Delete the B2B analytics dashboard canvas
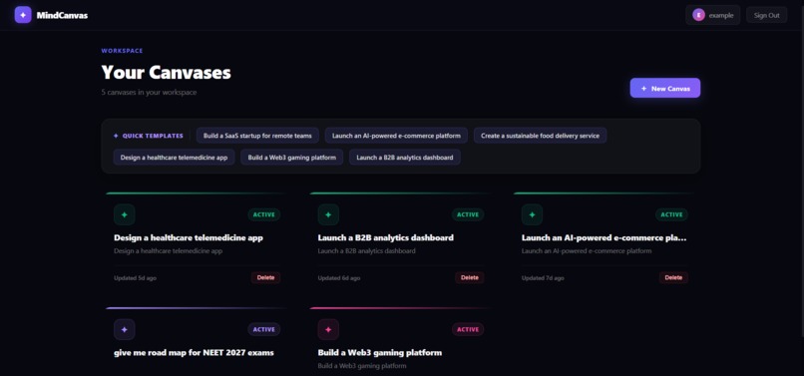 point(469,277)
